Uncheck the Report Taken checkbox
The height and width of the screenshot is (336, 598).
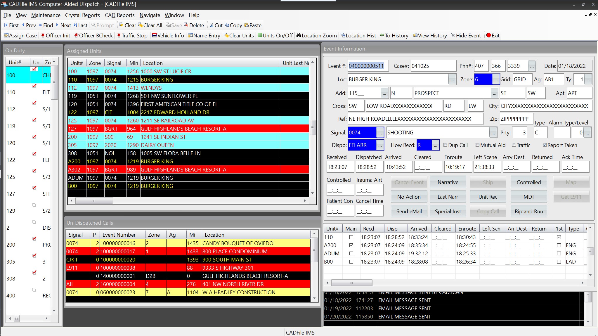click(x=545, y=145)
